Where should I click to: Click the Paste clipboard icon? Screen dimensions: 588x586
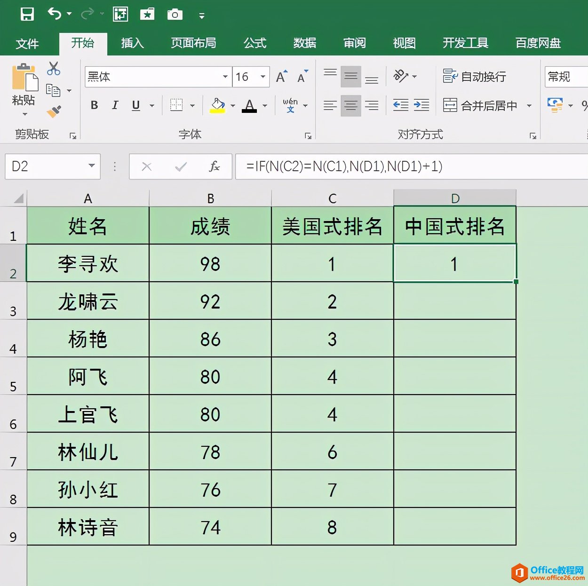pyautogui.click(x=24, y=77)
